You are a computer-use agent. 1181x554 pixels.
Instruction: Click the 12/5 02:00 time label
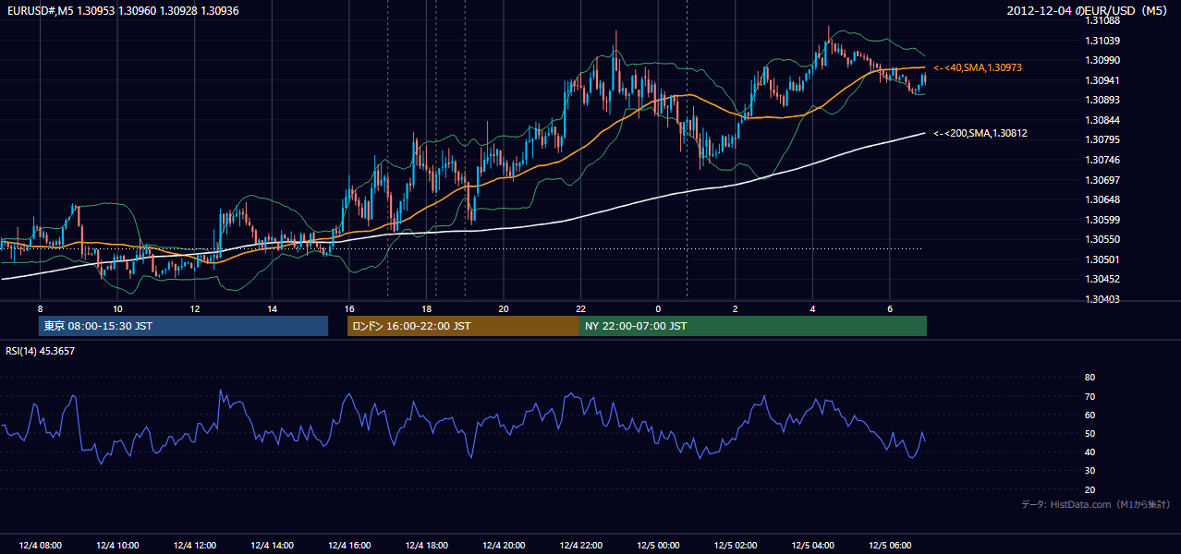pos(736,546)
